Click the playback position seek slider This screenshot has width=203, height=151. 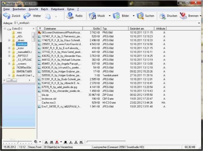point(106,141)
